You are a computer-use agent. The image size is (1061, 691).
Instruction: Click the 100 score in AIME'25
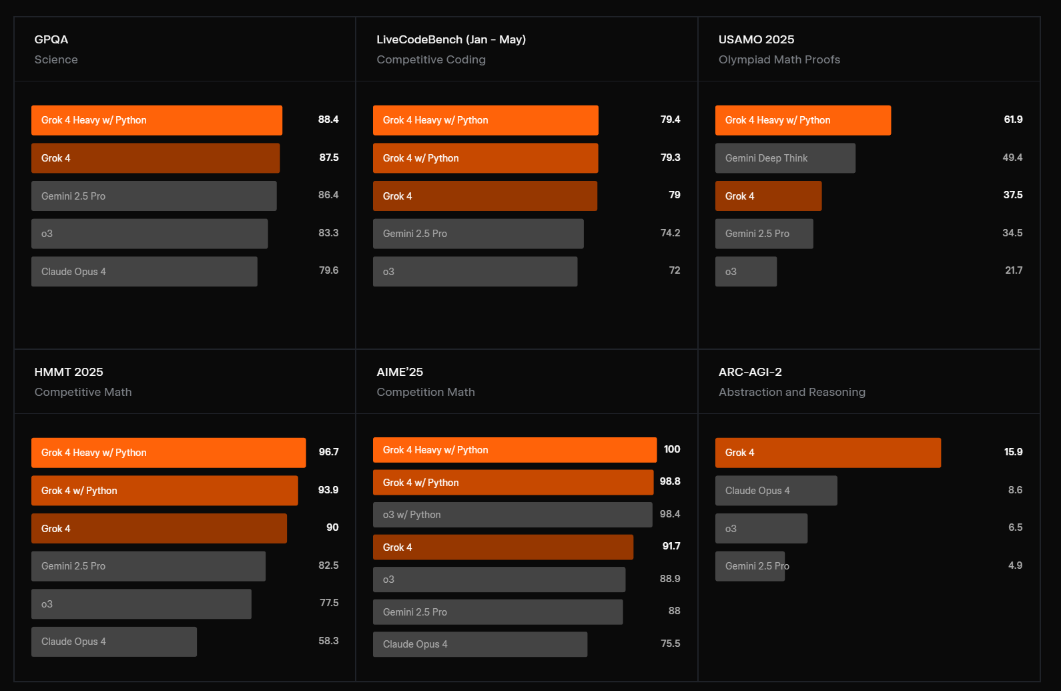click(x=672, y=449)
